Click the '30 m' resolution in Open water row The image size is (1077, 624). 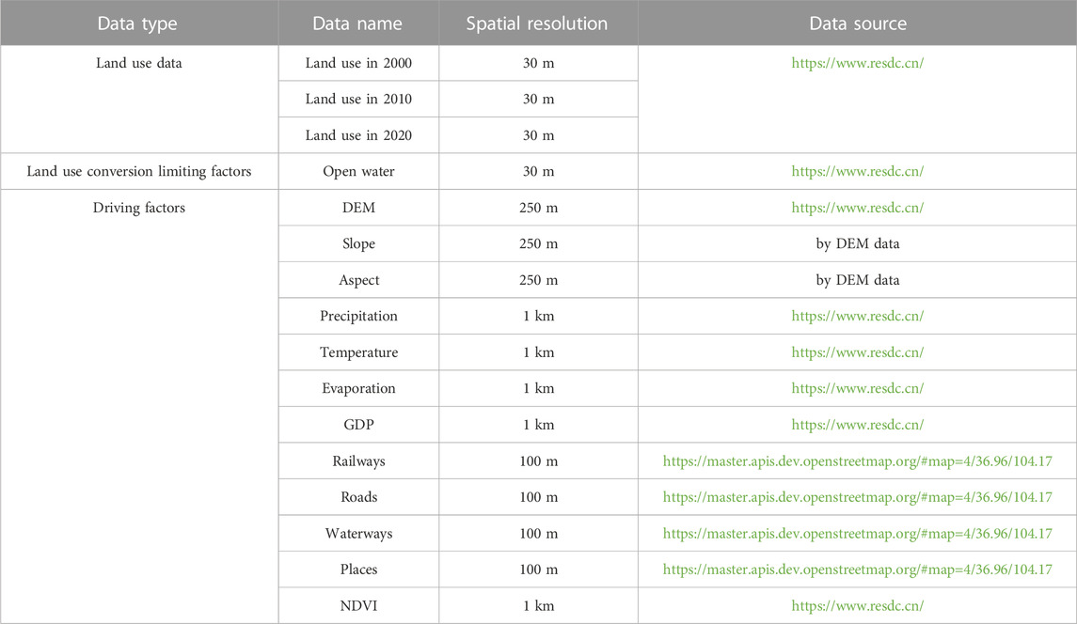[x=538, y=172]
